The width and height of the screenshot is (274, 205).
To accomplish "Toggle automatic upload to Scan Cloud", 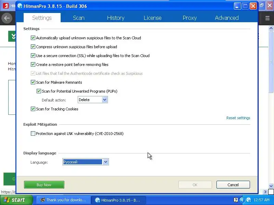I will 33,38.
